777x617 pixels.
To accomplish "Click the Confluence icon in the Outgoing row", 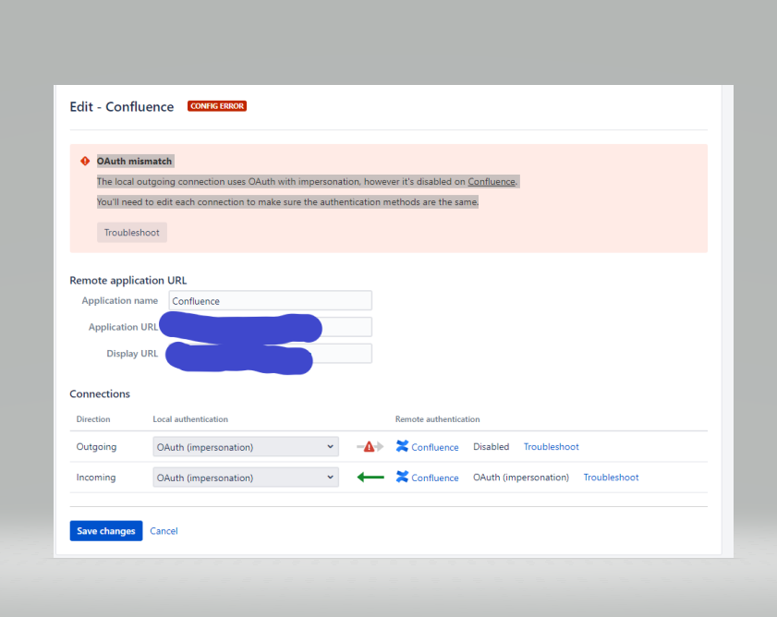I will [x=401, y=447].
